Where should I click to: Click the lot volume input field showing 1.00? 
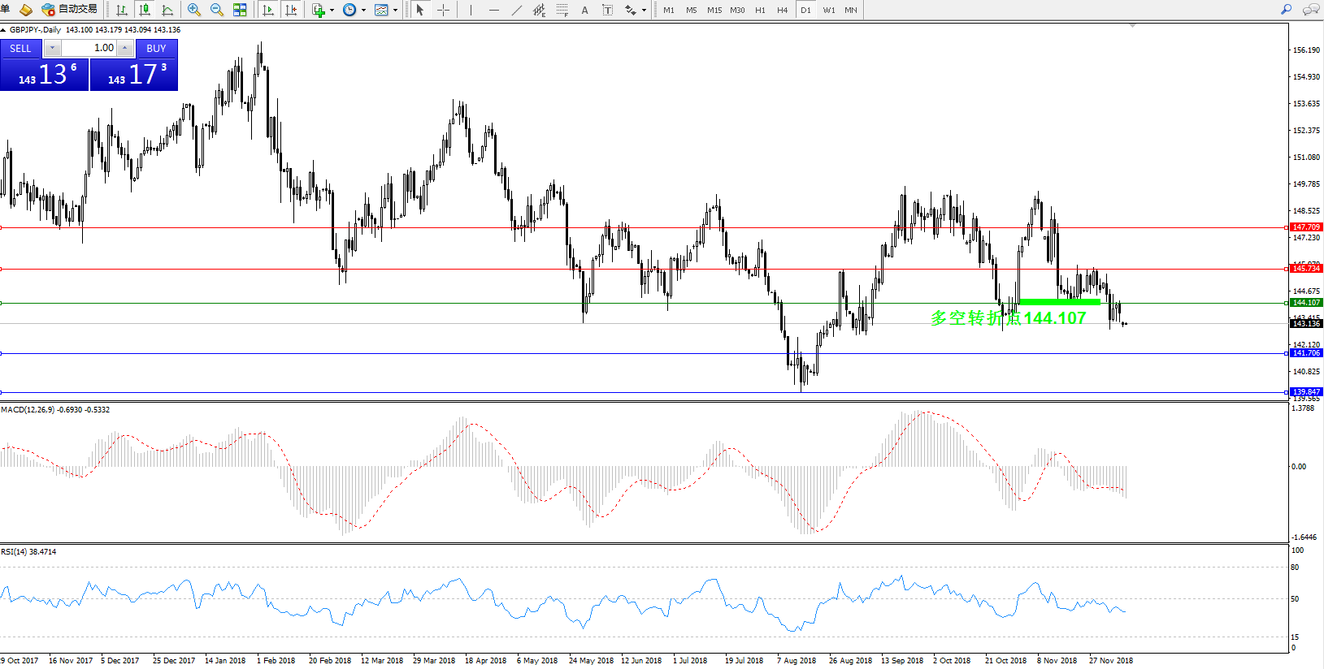coord(89,48)
